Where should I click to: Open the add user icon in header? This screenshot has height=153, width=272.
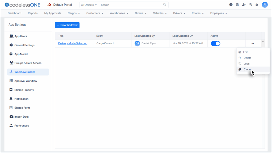pos(244,5)
